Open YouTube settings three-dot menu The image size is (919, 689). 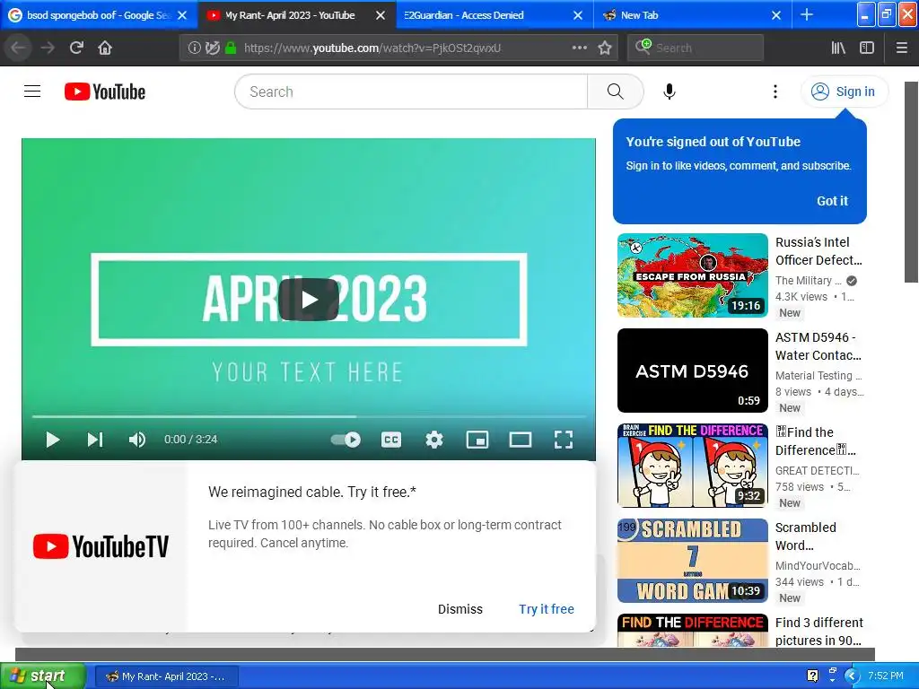click(775, 92)
